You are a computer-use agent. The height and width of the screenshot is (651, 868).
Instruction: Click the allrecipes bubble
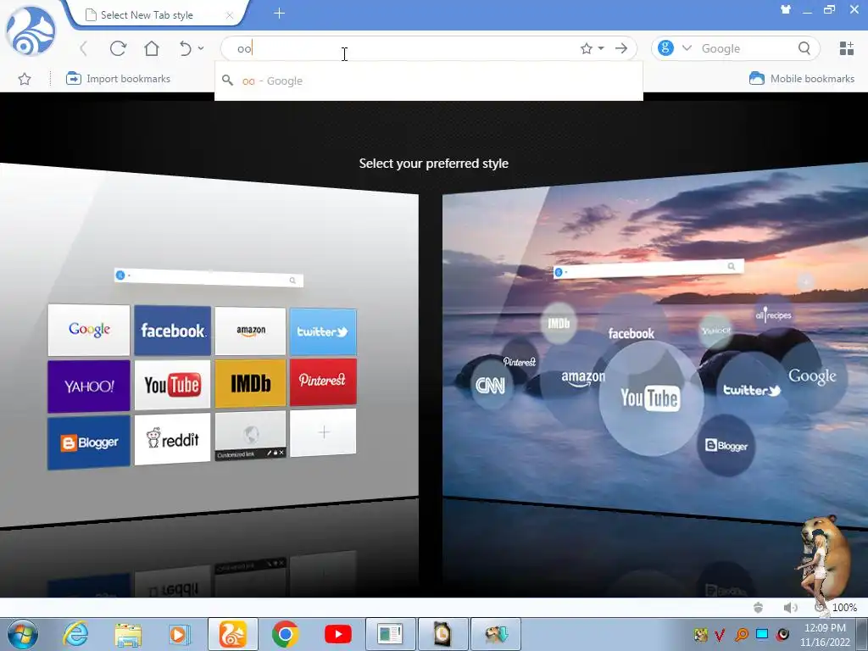pos(773,315)
